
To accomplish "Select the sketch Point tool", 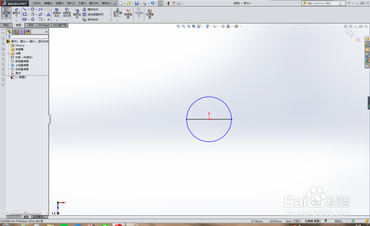I will click(x=48, y=19).
